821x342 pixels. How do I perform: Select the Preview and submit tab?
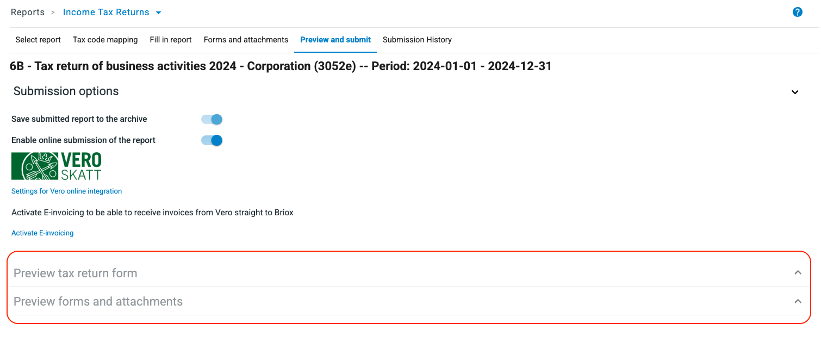pyautogui.click(x=335, y=40)
